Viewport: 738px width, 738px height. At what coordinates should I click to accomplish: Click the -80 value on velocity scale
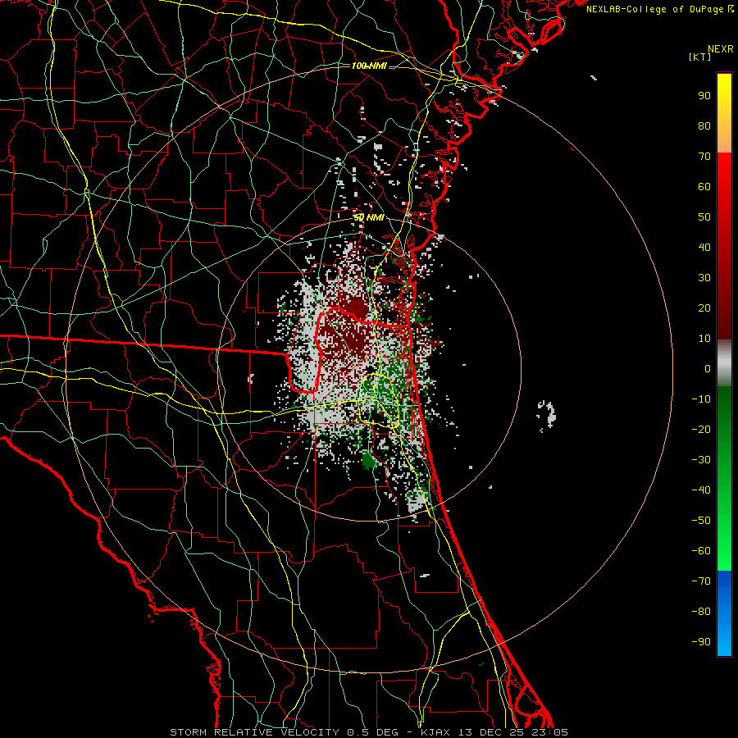(701, 612)
